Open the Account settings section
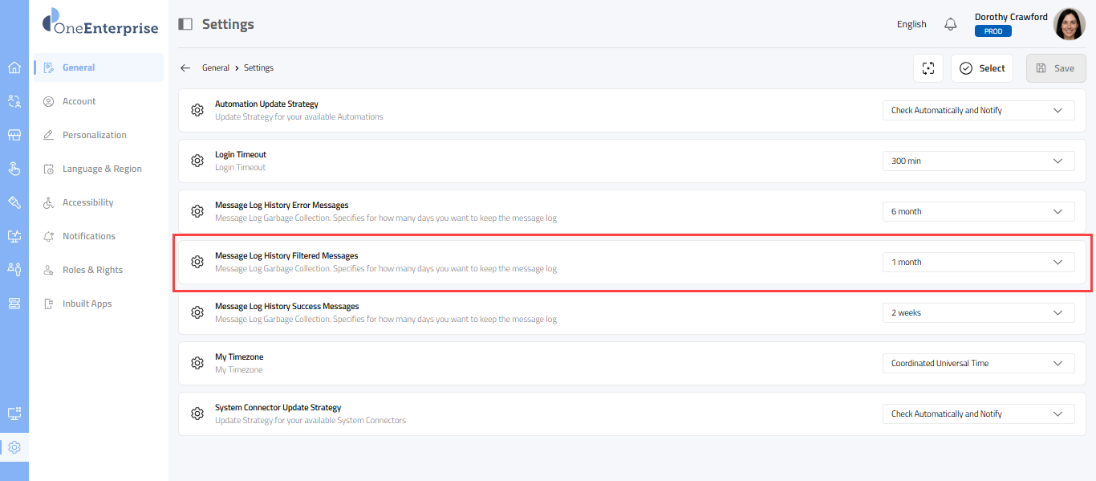The height and width of the screenshot is (481, 1096). point(79,101)
